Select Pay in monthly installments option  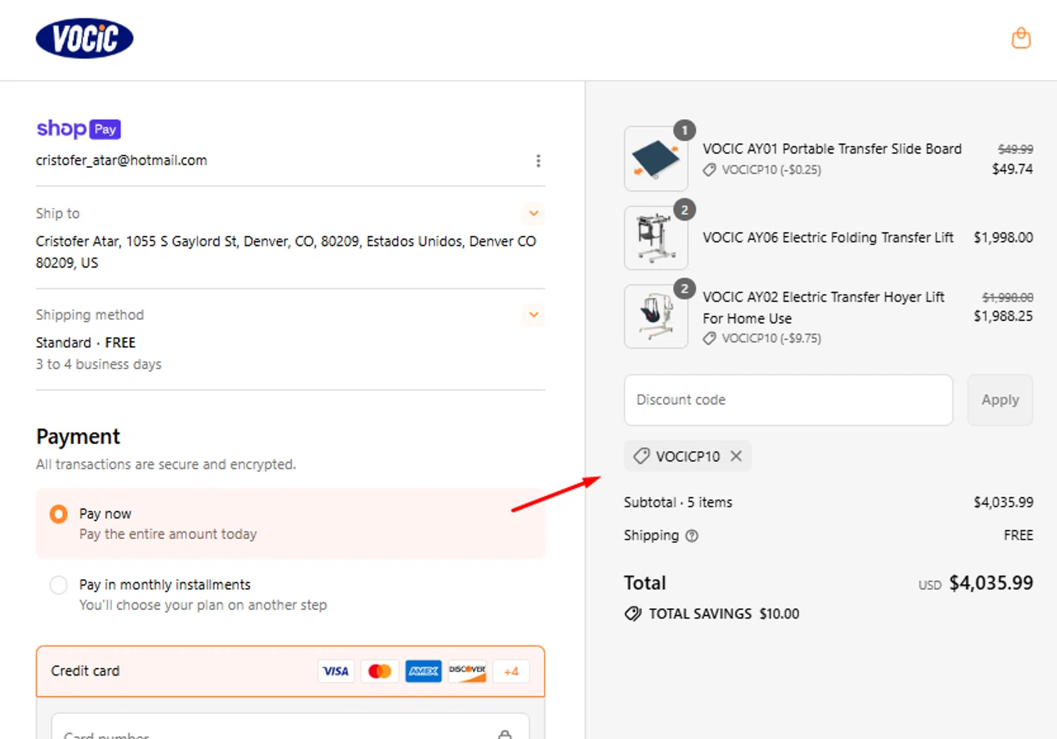(x=58, y=585)
